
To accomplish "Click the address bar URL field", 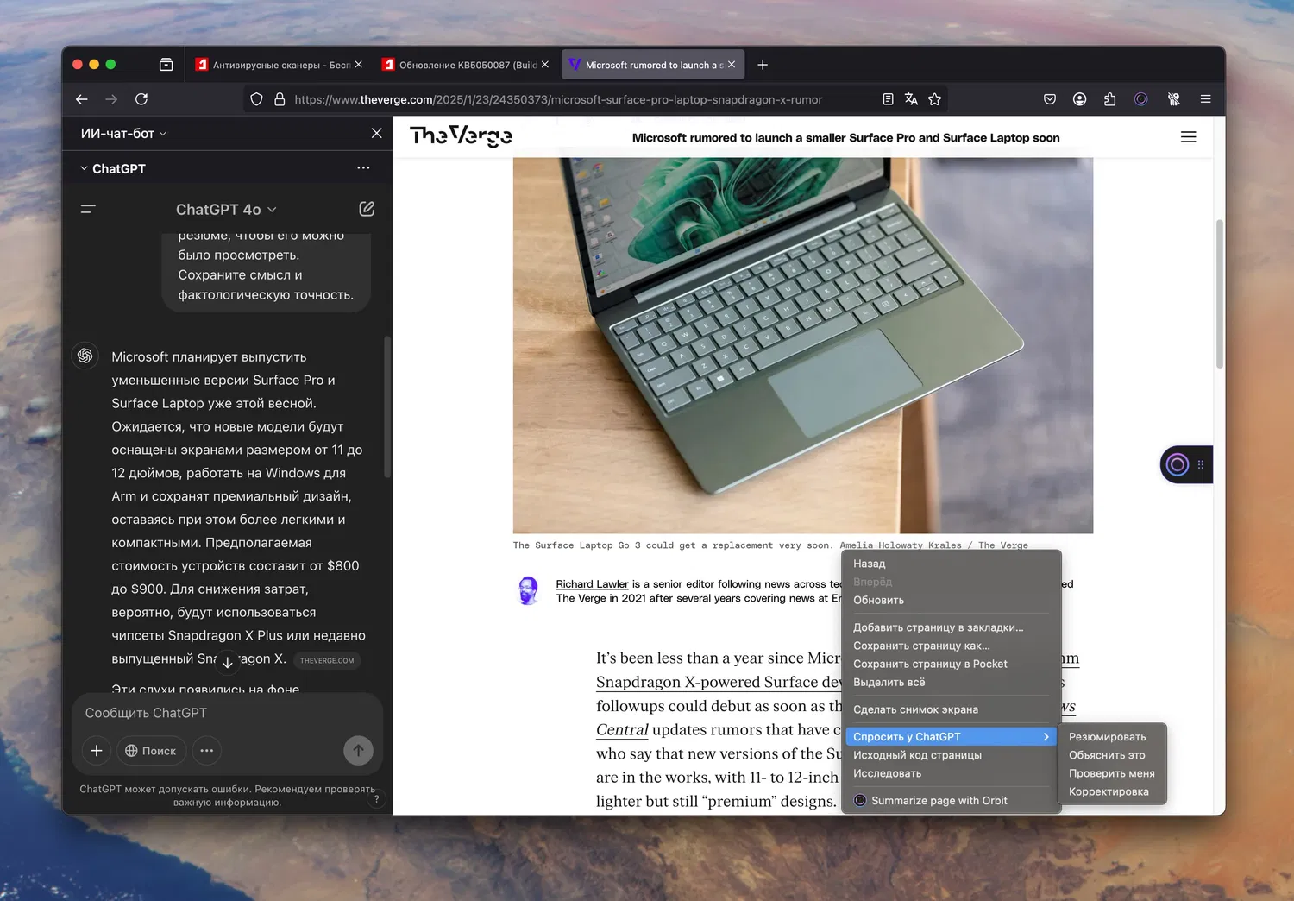I will point(558,99).
